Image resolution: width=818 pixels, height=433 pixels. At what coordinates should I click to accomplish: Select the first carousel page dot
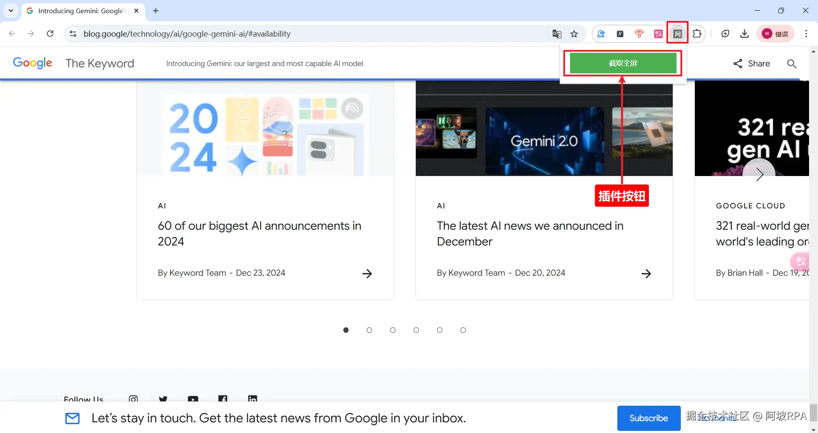point(346,330)
